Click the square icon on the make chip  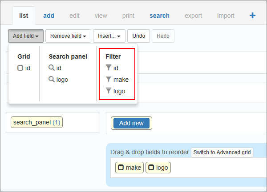pyautogui.click(x=121, y=168)
